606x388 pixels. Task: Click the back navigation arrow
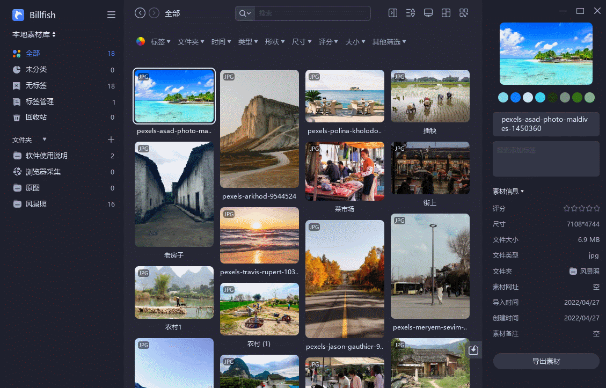tap(140, 13)
